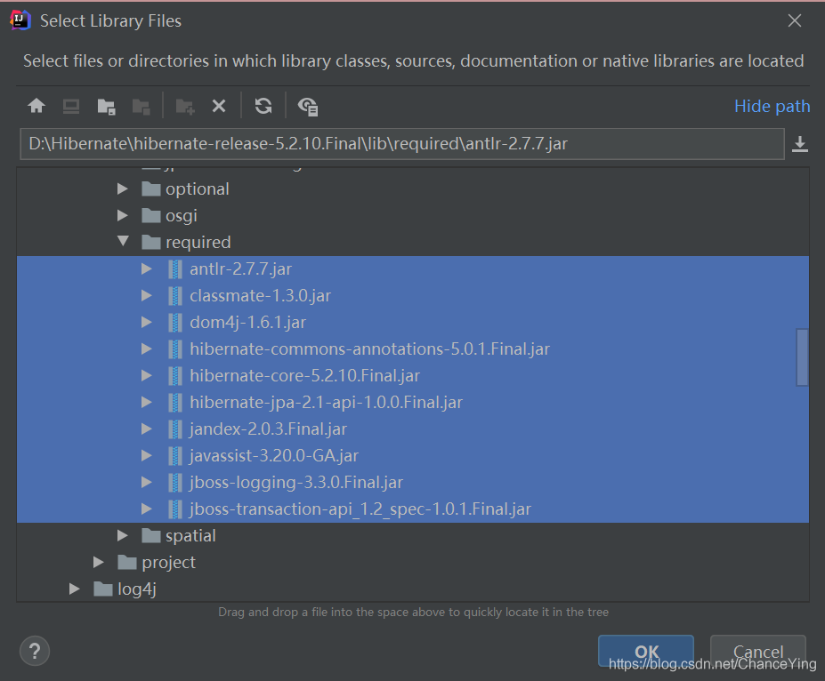Click the javassist-3.20.0-GA.jar archive icon

175,455
